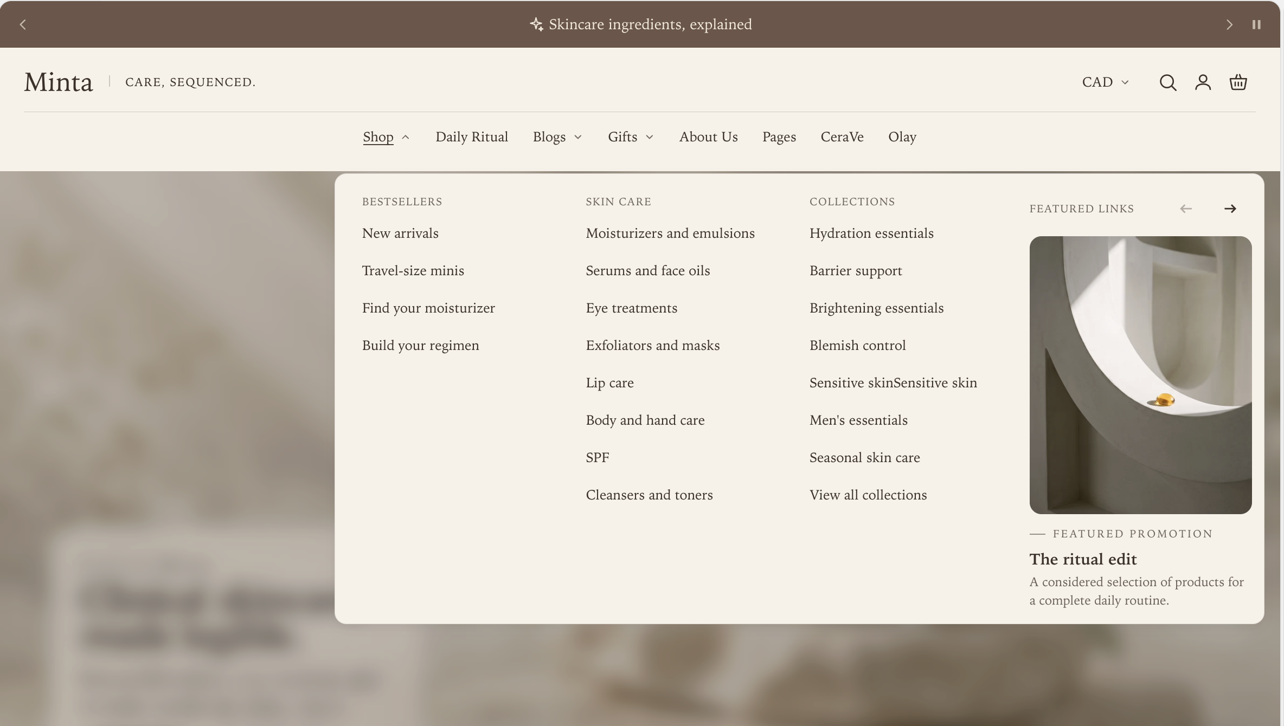
Task: Click the featured promotion capsule image
Action: 1140,375
